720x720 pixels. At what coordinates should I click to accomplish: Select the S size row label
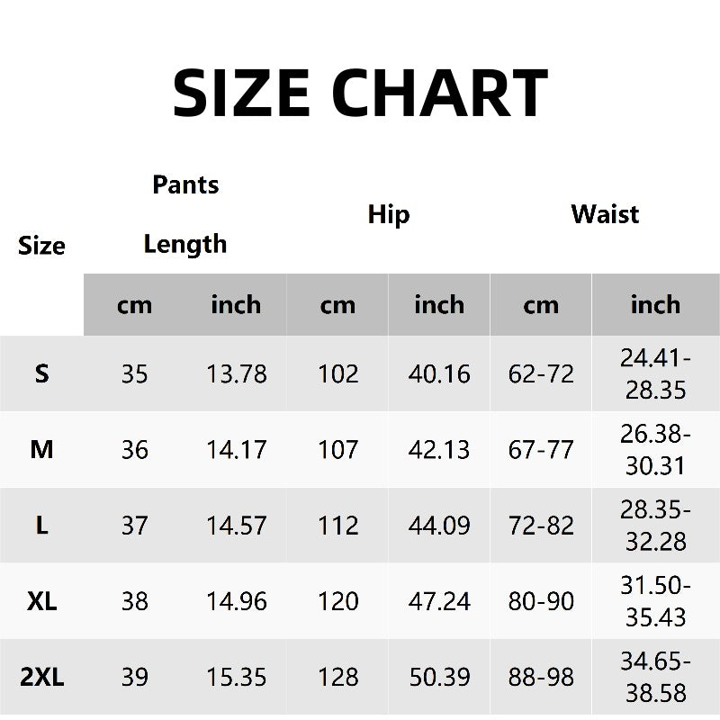41,373
